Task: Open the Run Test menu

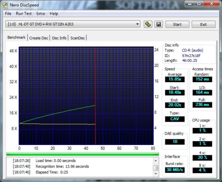Action: [x=24, y=14]
